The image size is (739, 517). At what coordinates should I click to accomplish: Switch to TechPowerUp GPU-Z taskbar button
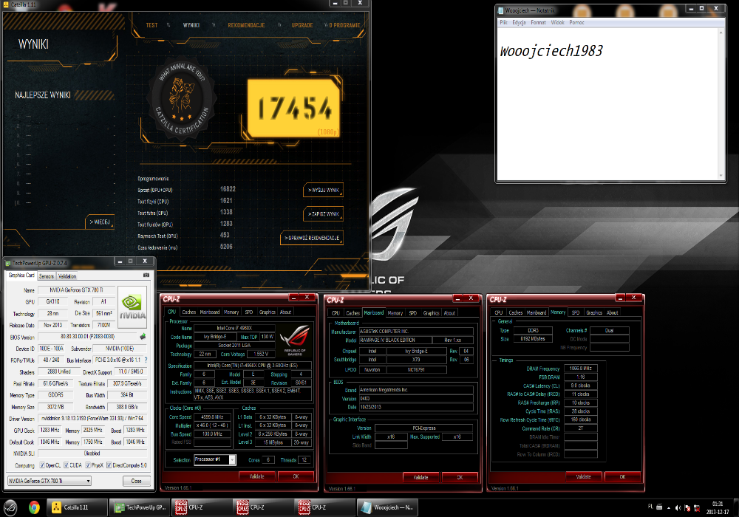(x=140, y=507)
